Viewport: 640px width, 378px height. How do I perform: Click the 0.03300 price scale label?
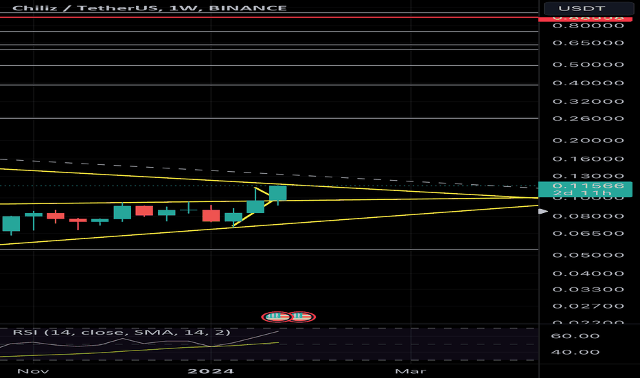[588, 289]
